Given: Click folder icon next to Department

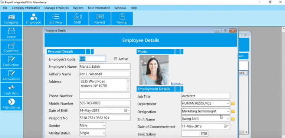Looking at the screenshot, I should click(x=233, y=103).
